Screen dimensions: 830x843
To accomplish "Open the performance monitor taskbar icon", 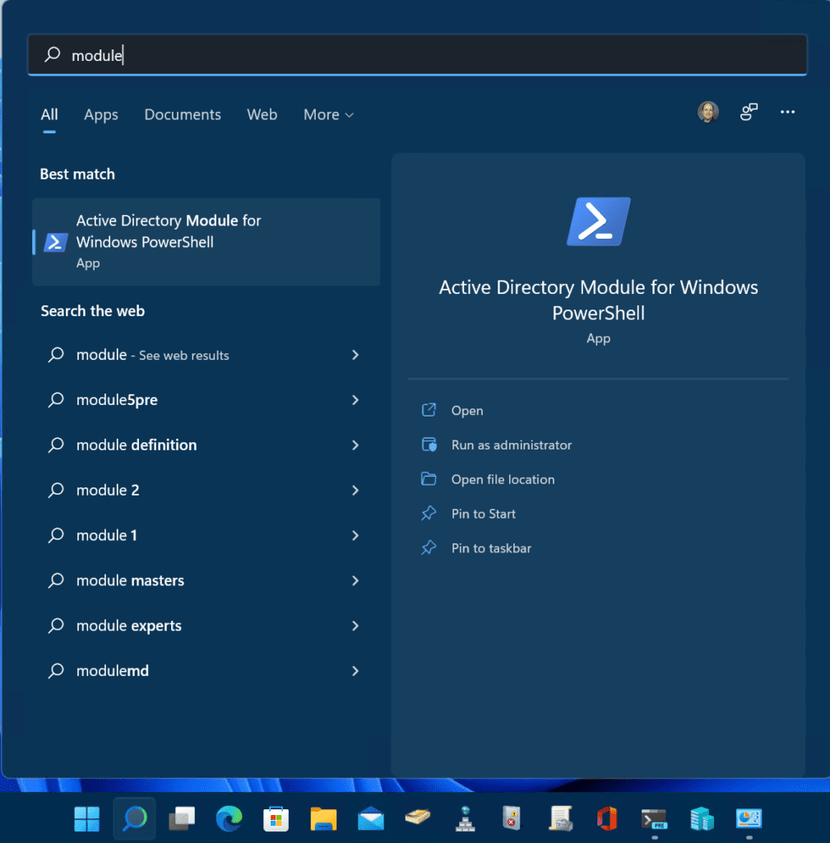I will pos(749,818).
